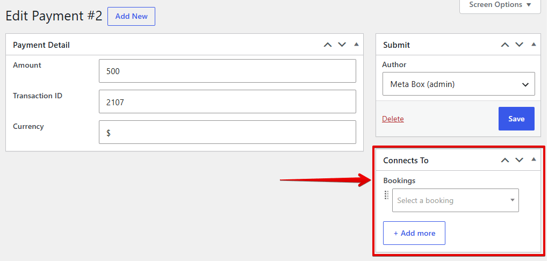Focus the Currency field
This screenshot has width=548, height=261.
pyautogui.click(x=227, y=133)
